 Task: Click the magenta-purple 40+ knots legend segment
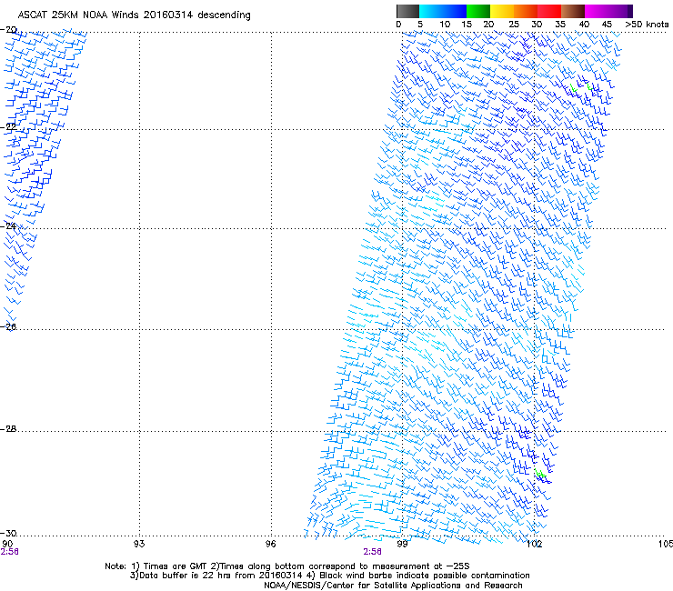tap(608, 11)
